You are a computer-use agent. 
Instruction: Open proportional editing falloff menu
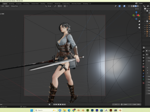pyautogui.click(x=67, y=6)
